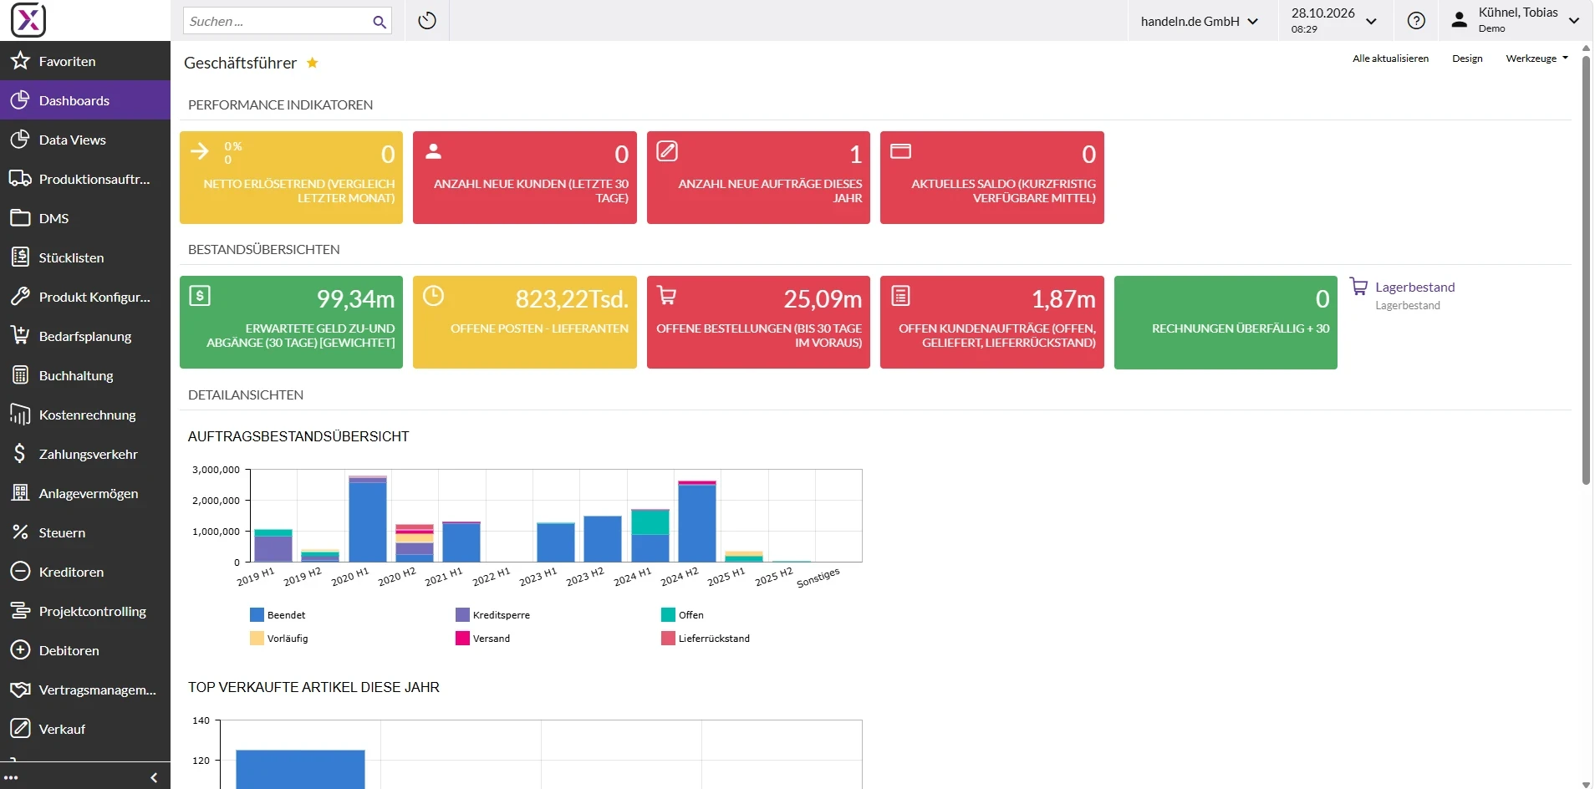Click the Kreditoren minus-circle icon
Viewport: 1595px width, 789px height.
pyautogui.click(x=20, y=572)
